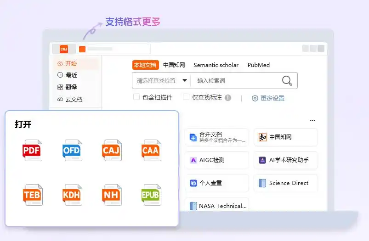Click the info icon next to 仅查找标注

[228, 98]
